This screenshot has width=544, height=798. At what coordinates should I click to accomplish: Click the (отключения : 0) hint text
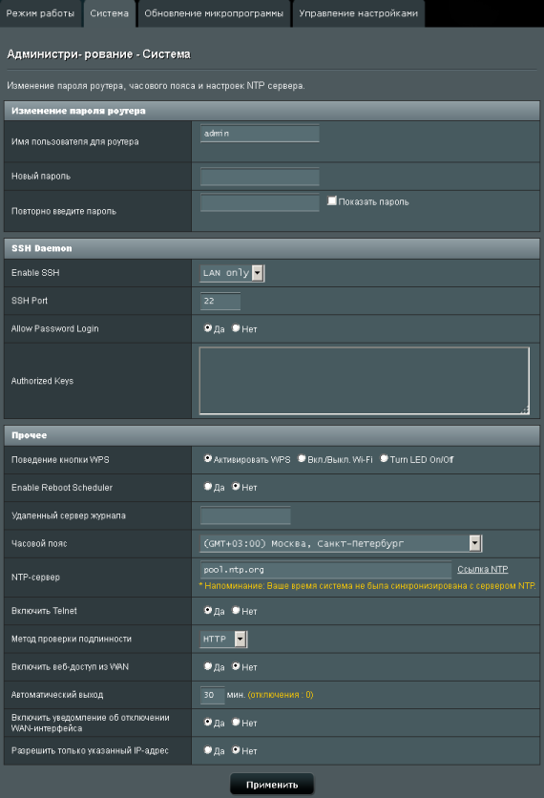tap(281, 695)
